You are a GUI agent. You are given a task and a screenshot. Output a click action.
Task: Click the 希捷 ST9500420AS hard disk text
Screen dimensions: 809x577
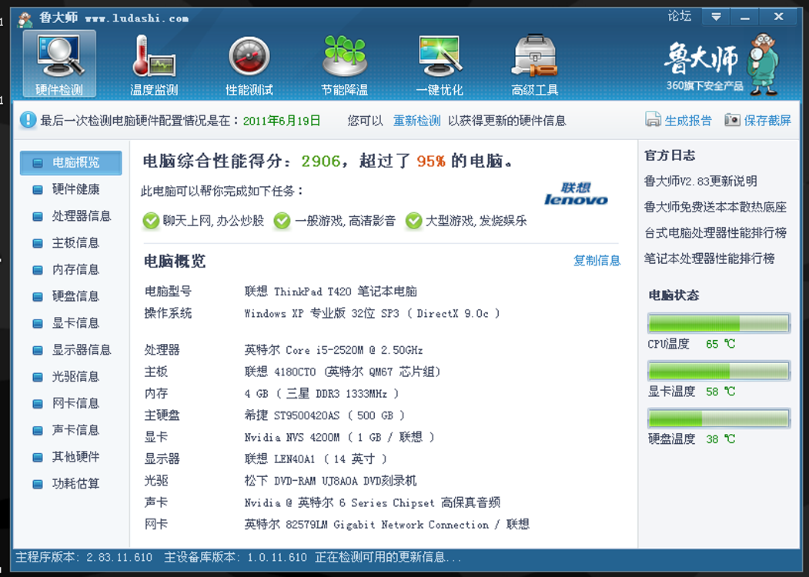click(325, 415)
